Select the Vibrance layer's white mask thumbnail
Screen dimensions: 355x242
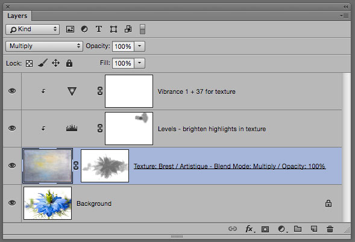[x=129, y=91]
